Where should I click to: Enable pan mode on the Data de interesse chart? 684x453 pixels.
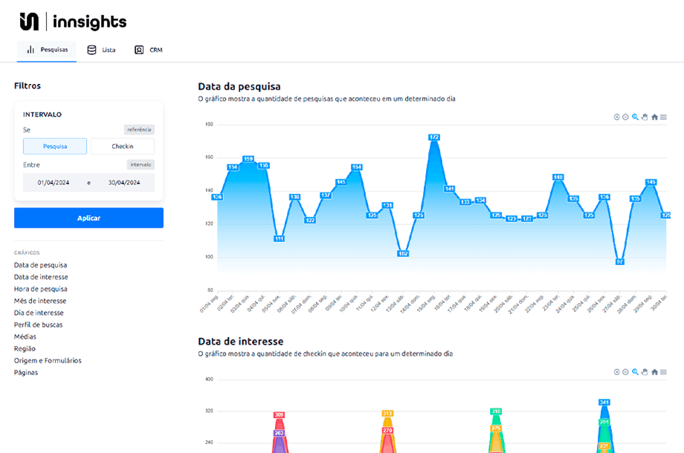pos(645,372)
